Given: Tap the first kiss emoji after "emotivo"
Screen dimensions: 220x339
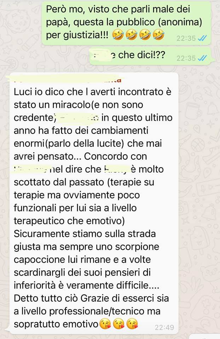Looking at the screenshot, I should pos(105,324).
